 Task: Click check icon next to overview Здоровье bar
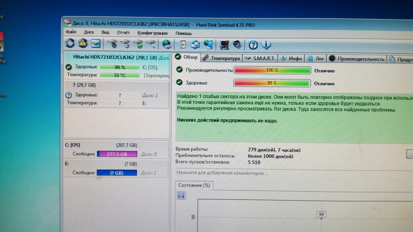[179, 83]
